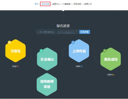Click the 指导教师审核 hexagon
The image size is (128, 99).
(x=47, y=84)
